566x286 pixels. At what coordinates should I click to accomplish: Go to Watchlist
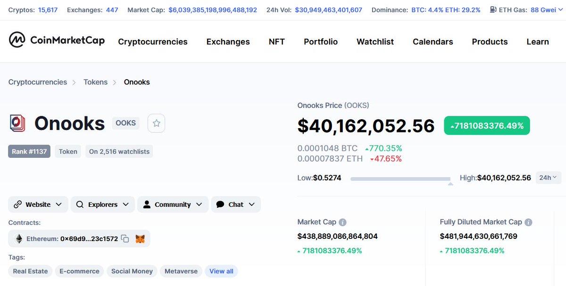coord(375,41)
